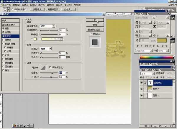Switch to the 路径 Paths tab
Screen dimensions: 177x129
pyautogui.click(x=157, y=70)
